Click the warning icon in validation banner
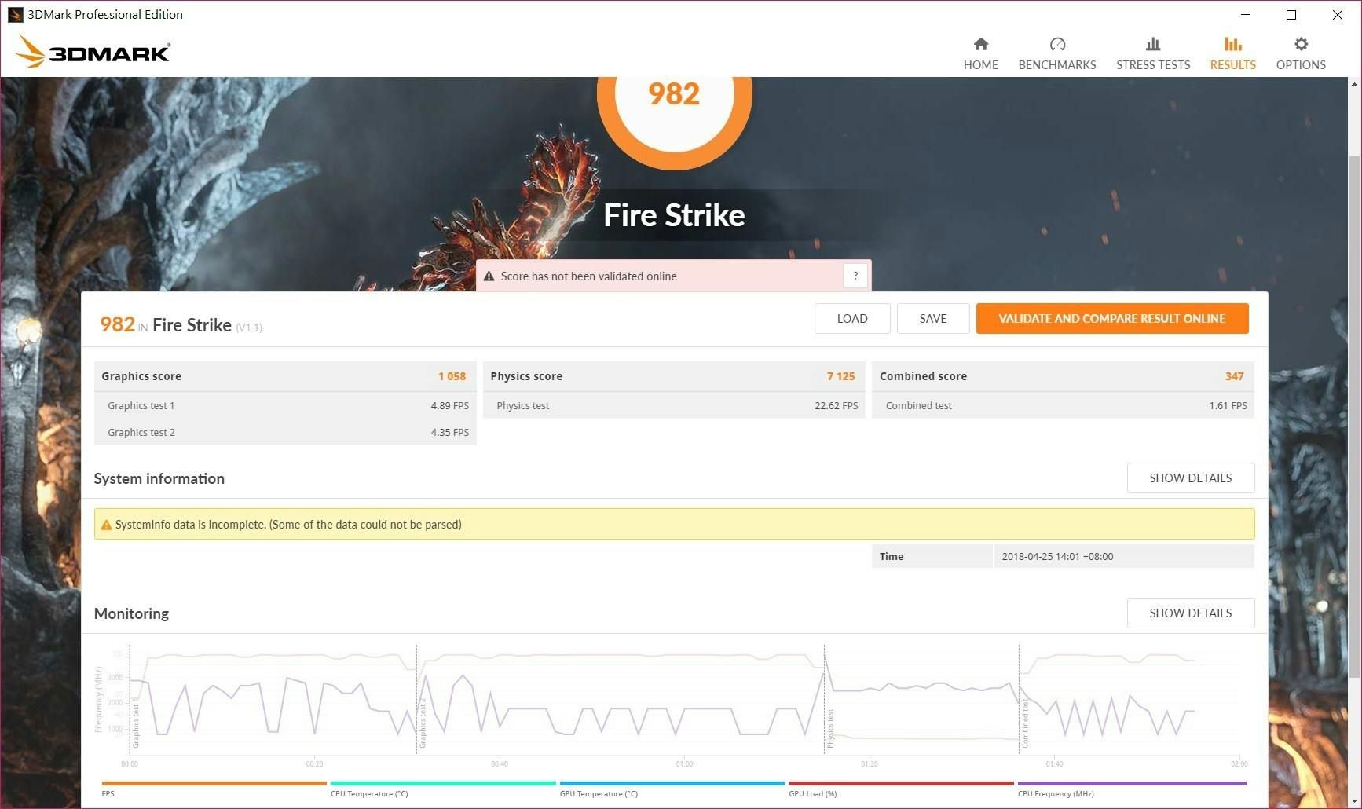The image size is (1362, 809). point(489,276)
